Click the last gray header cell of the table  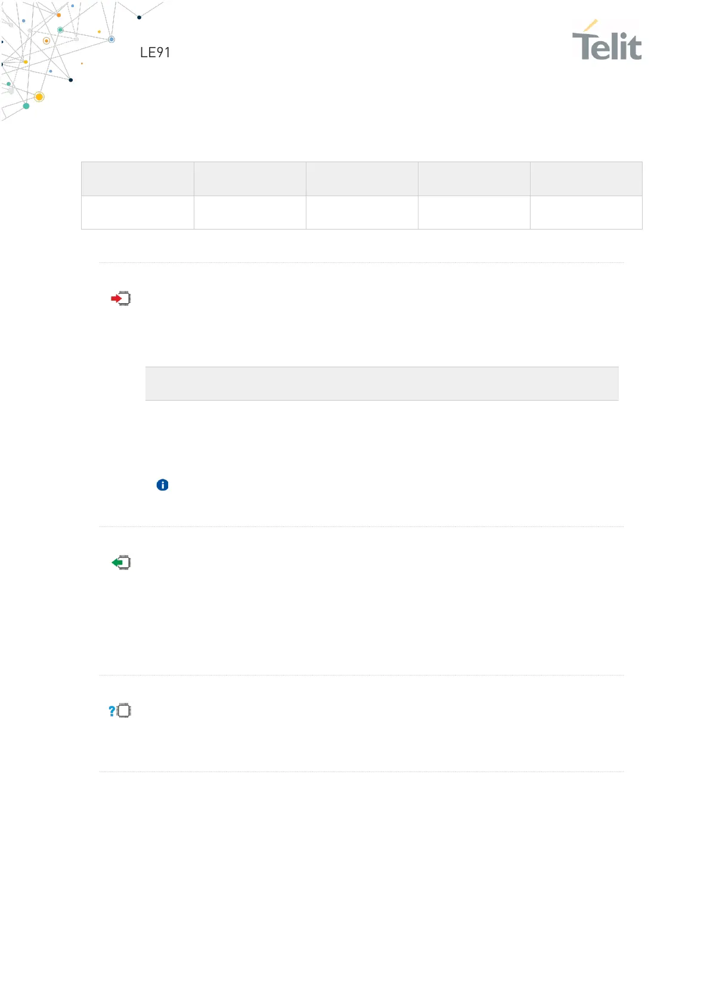pyautogui.click(x=586, y=179)
